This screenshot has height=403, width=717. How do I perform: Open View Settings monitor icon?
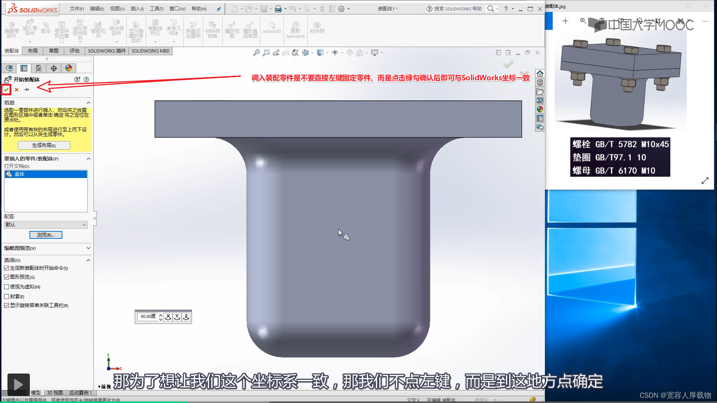click(x=375, y=53)
